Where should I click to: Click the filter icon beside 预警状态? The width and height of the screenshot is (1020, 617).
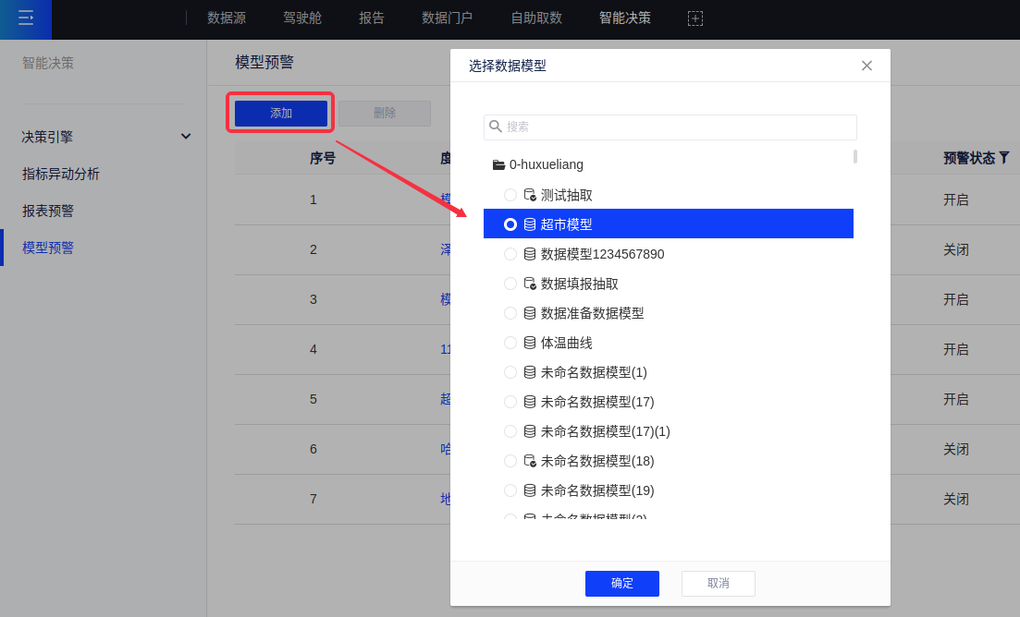[1004, 158]
